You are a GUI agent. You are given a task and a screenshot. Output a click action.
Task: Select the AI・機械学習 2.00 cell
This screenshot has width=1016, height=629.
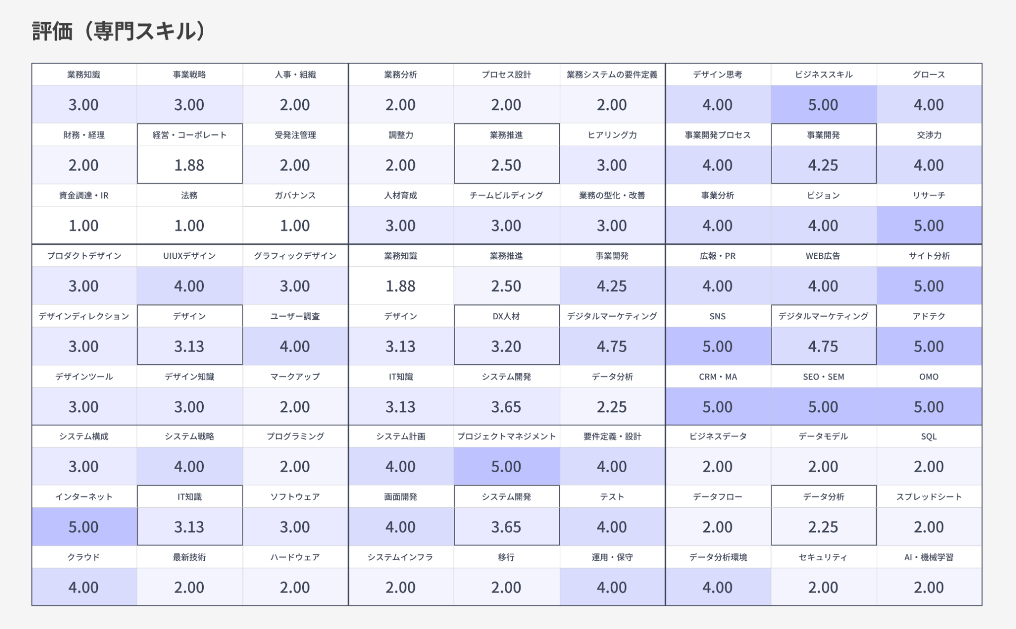tap(929, 587)
